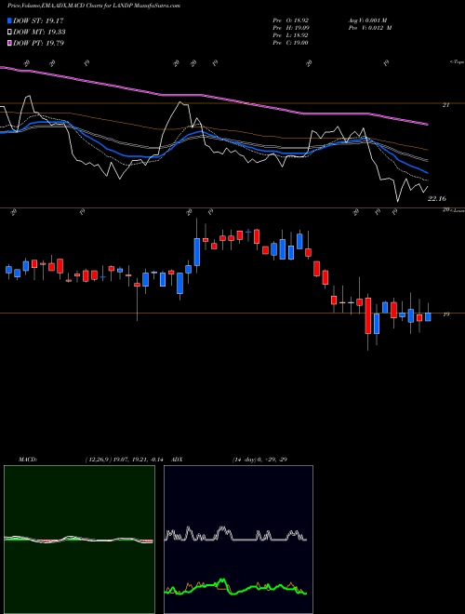Select the 'DOW PT: 19.79' legend label
The height and width of the screenshot is (614, 465).
[x=38, y=43]
